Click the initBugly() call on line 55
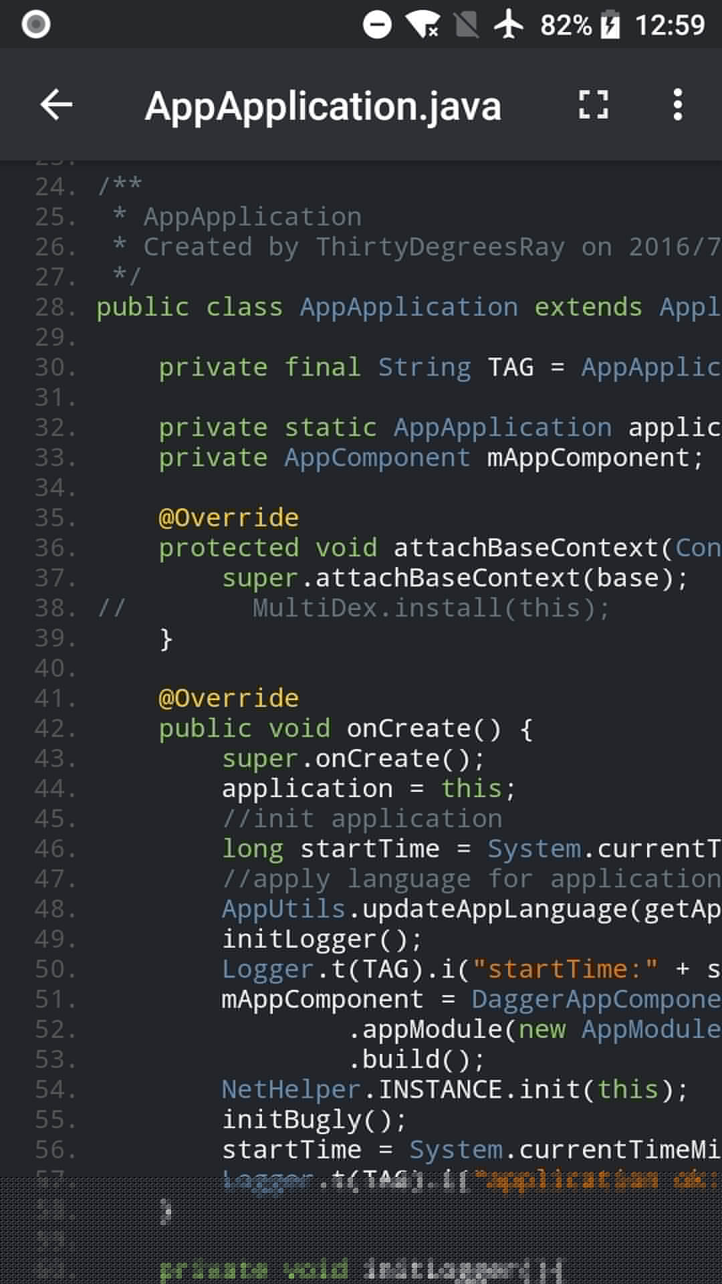The image size is (722, 1284). (314, 1119)
